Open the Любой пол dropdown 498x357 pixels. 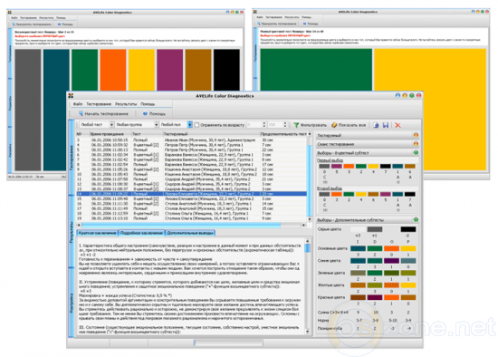point(176,125)
